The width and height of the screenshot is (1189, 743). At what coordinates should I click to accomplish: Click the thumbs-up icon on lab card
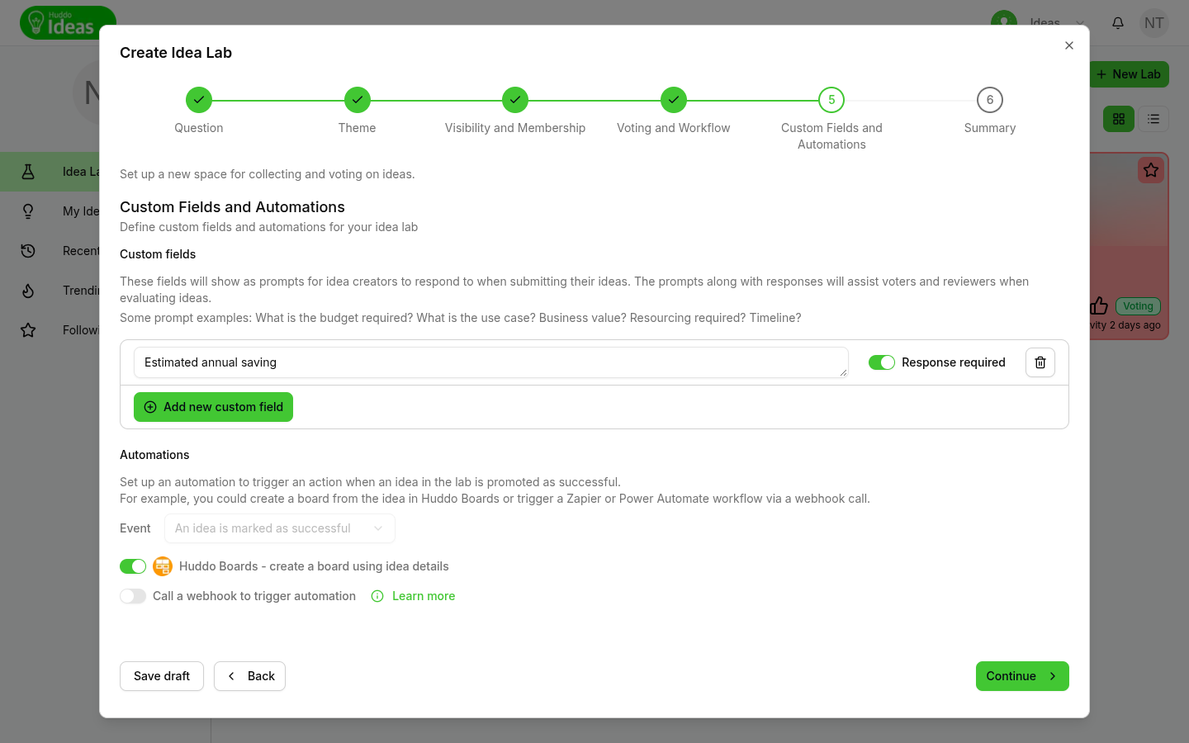click(x=1099, y=305)
